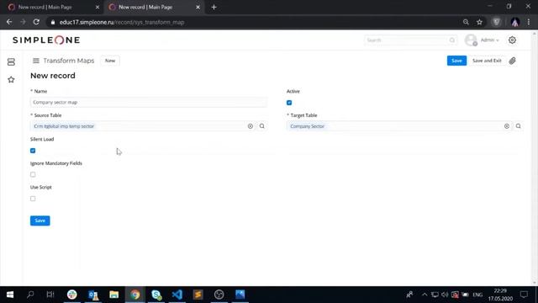Click the search icon in header search box

tap(452, 40)
